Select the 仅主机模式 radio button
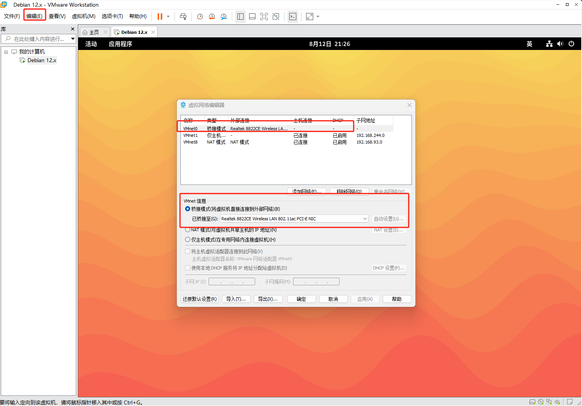This screenshot has height=406, width=582. [x=187, y=240]
